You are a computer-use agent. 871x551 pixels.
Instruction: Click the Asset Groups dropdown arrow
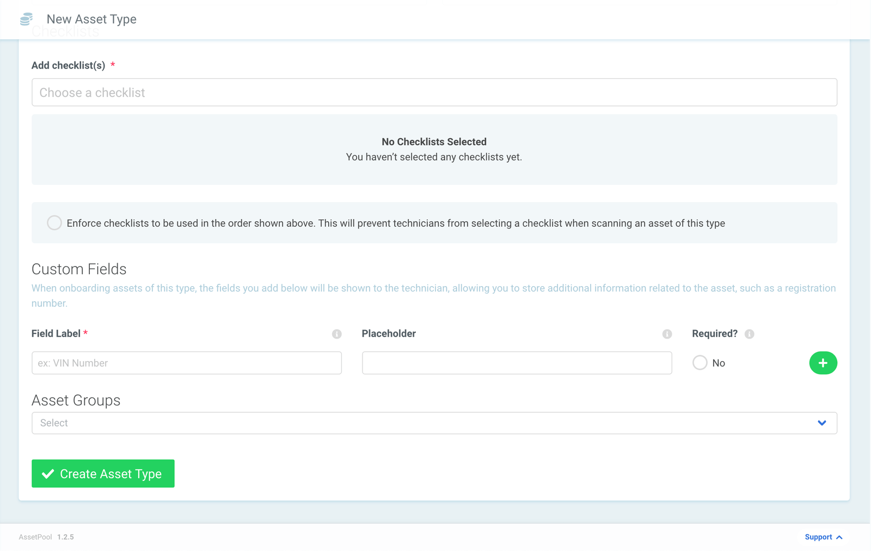click(822, 423)
